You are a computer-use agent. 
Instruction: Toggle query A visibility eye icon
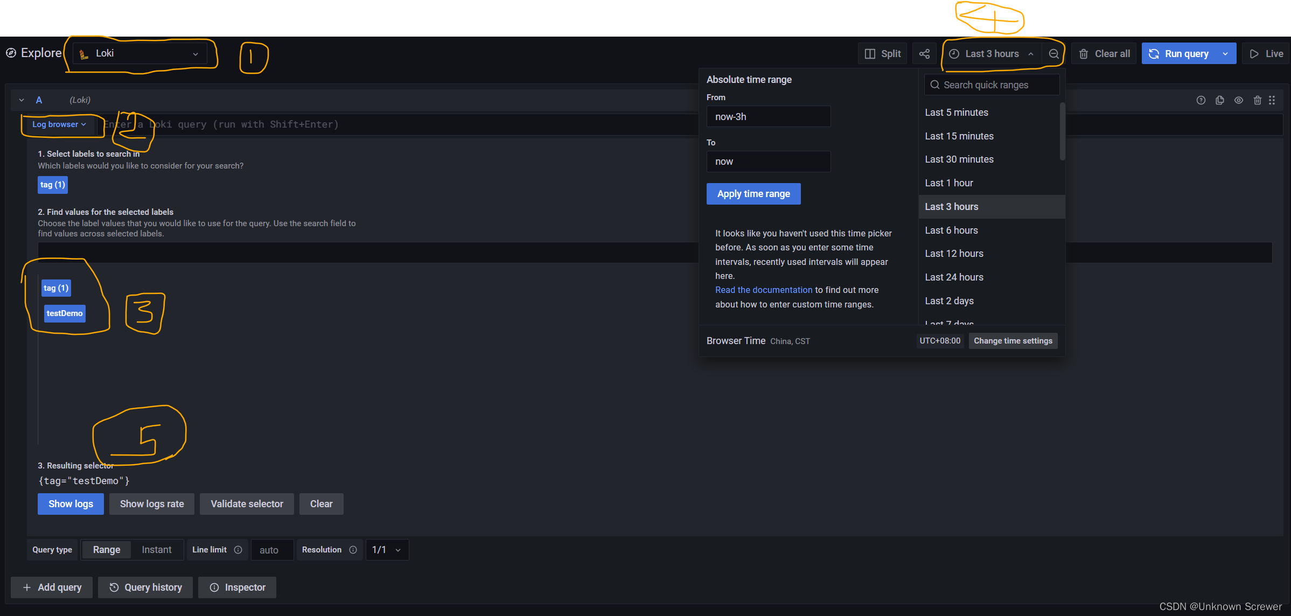click(1239, 100)
